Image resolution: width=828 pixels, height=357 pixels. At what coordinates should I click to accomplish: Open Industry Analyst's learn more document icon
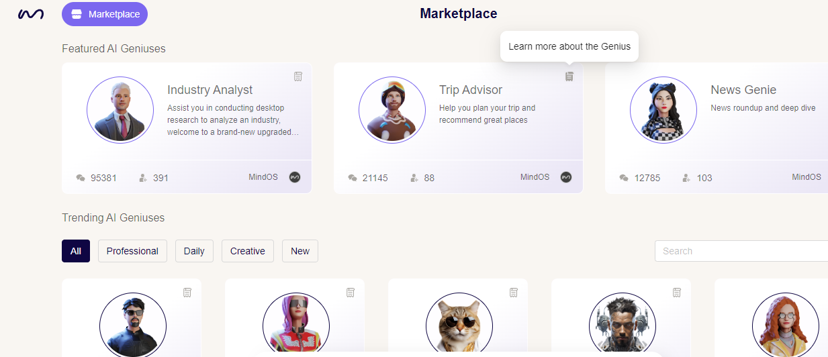point(298,76)
